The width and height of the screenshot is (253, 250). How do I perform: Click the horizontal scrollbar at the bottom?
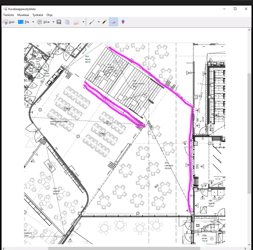(123, 248)
